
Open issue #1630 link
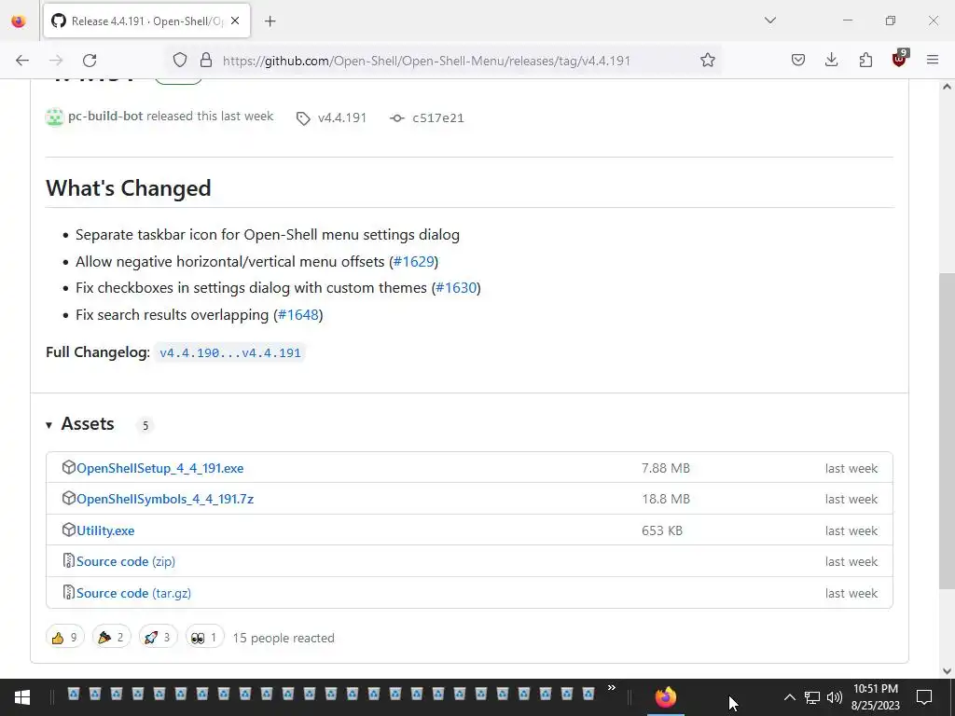pos(456,288)
